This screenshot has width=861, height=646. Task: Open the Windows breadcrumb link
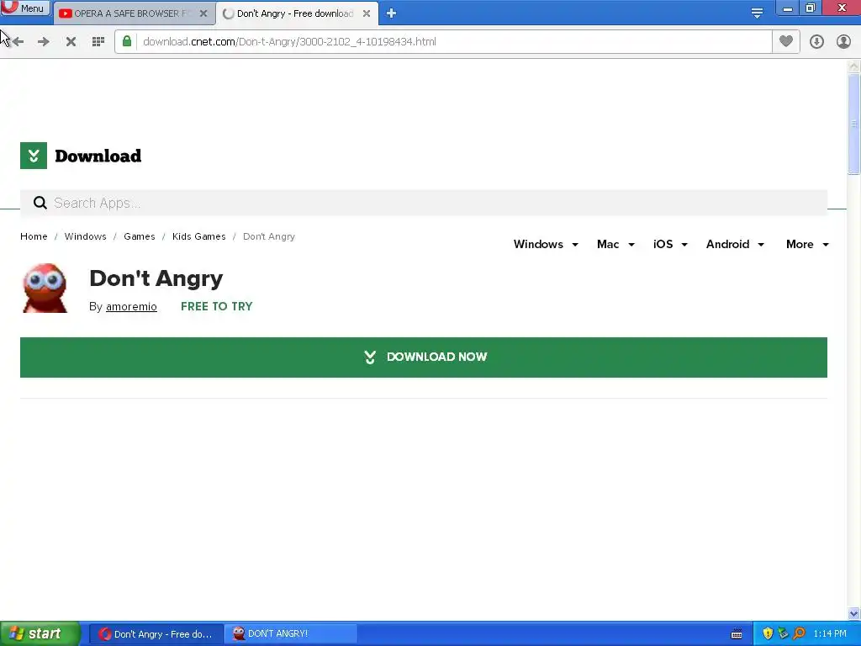[85, 236]
